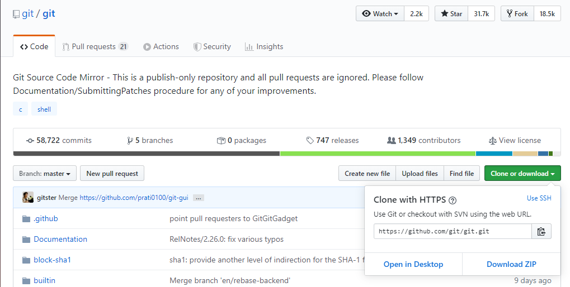Open the Watch dropdown
Viewport: 570px width, 287px height.
[380, 14]
